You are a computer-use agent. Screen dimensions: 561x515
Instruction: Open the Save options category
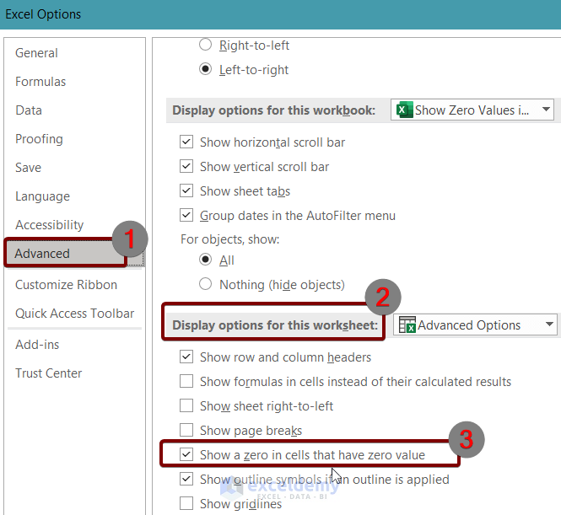click(x=28, y=167)
